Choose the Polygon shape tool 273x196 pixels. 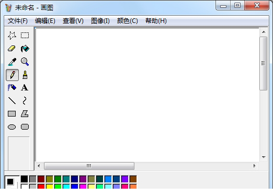(x=25, y=114)
